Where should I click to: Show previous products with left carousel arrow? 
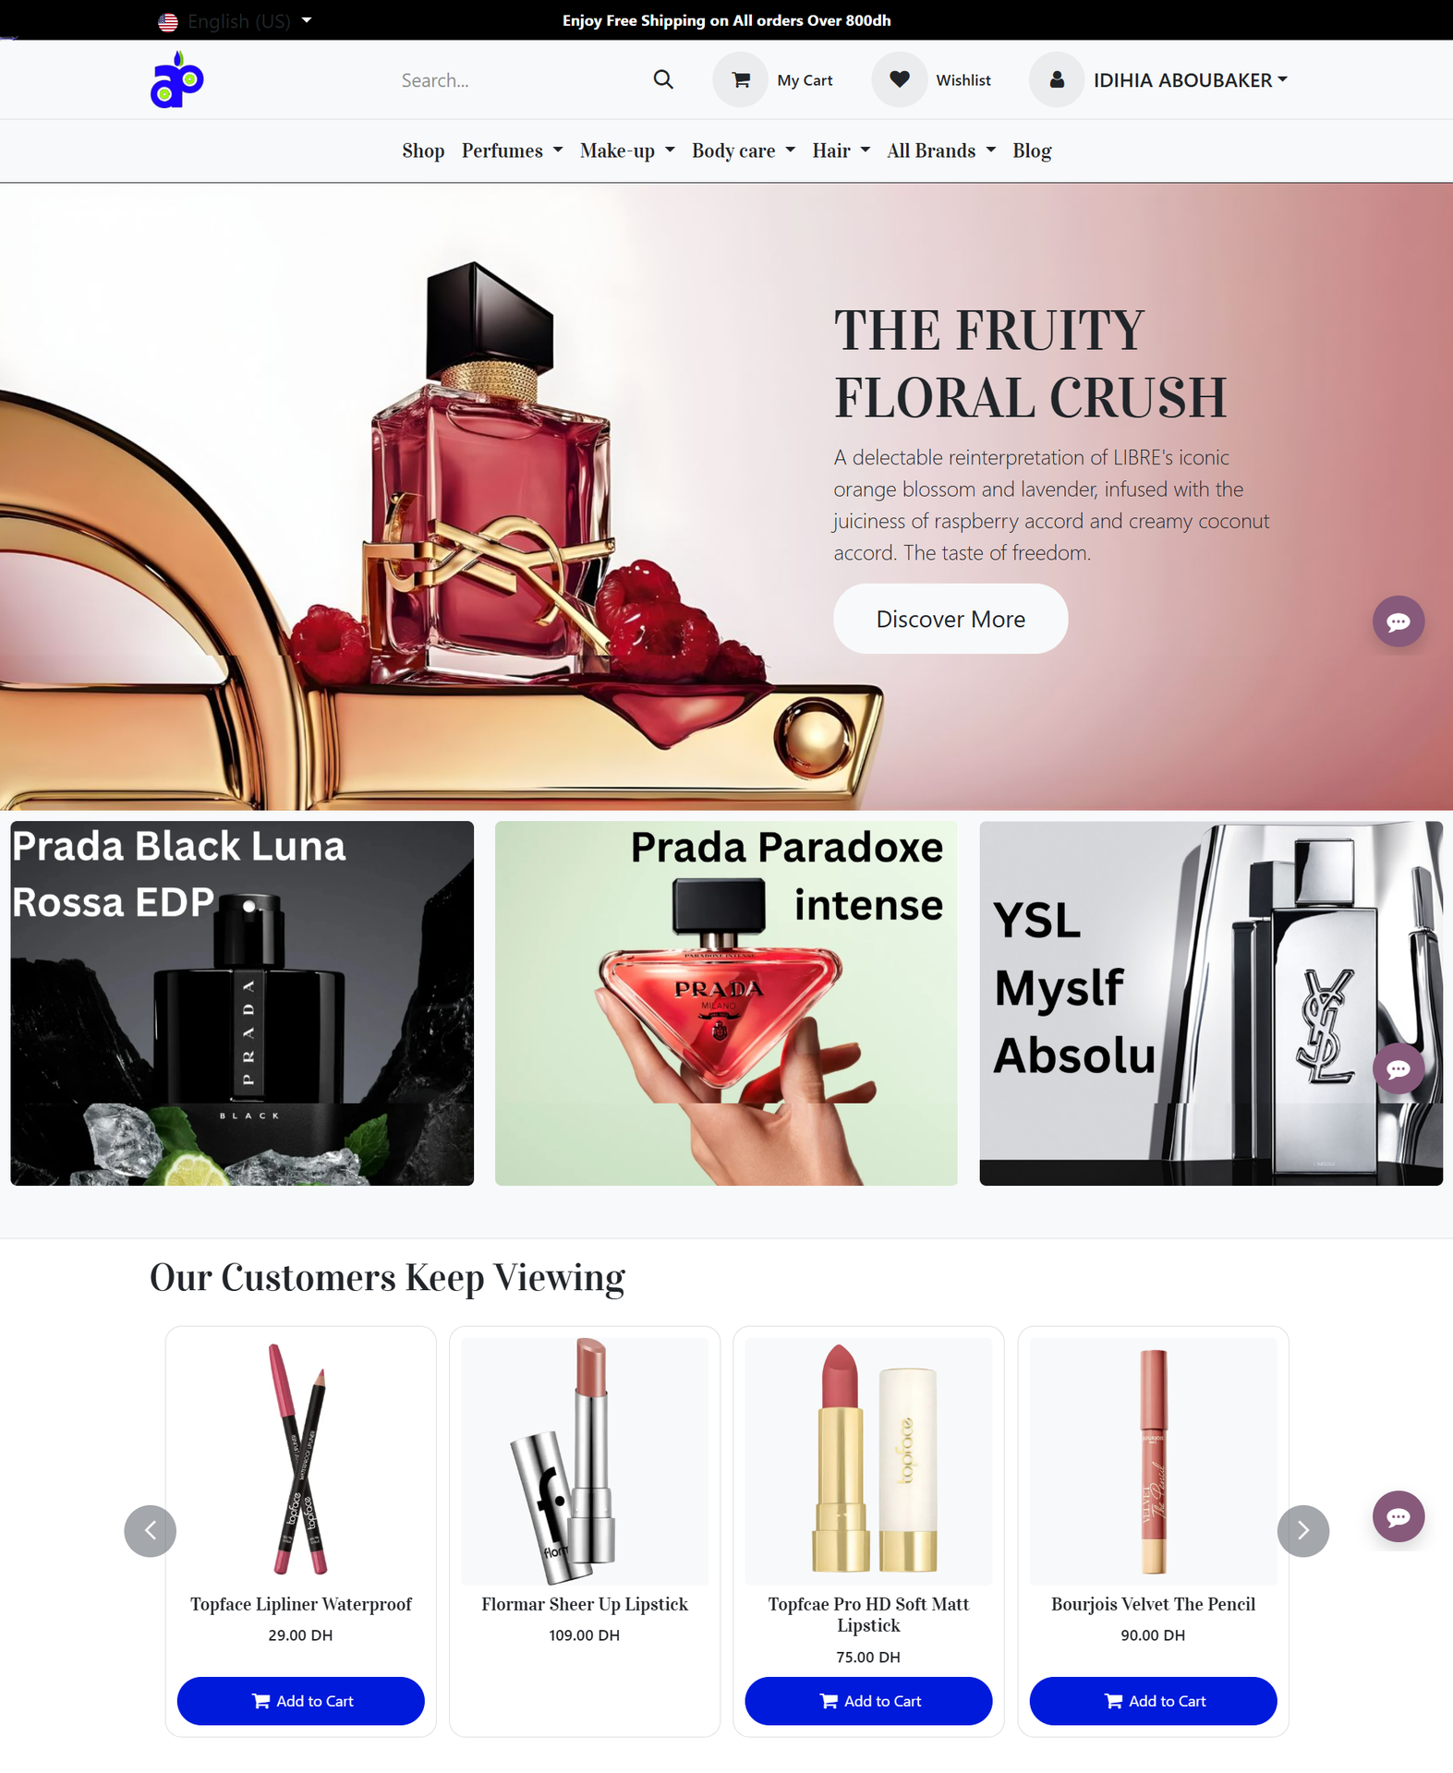pyautogui.click(x=151, y=1530)
